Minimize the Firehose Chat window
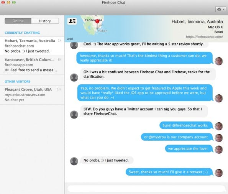228x194 pixels. tap(8, 2)
